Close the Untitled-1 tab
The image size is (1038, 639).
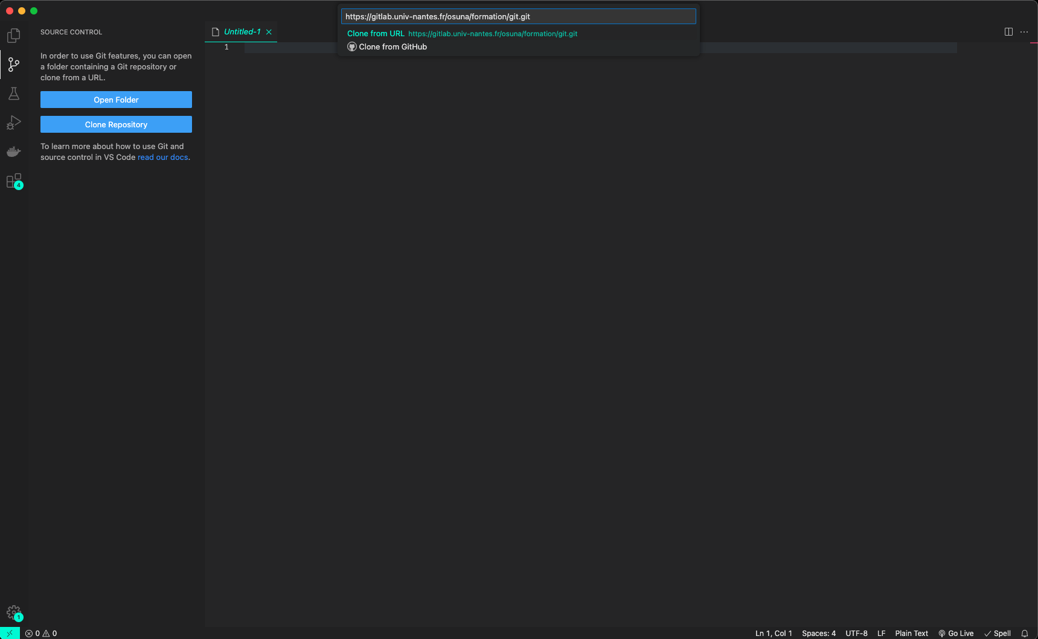click(269, 32)
